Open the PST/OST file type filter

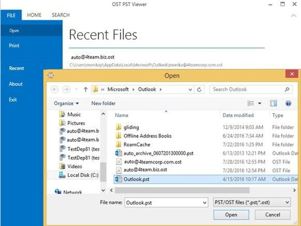point(252,202)
